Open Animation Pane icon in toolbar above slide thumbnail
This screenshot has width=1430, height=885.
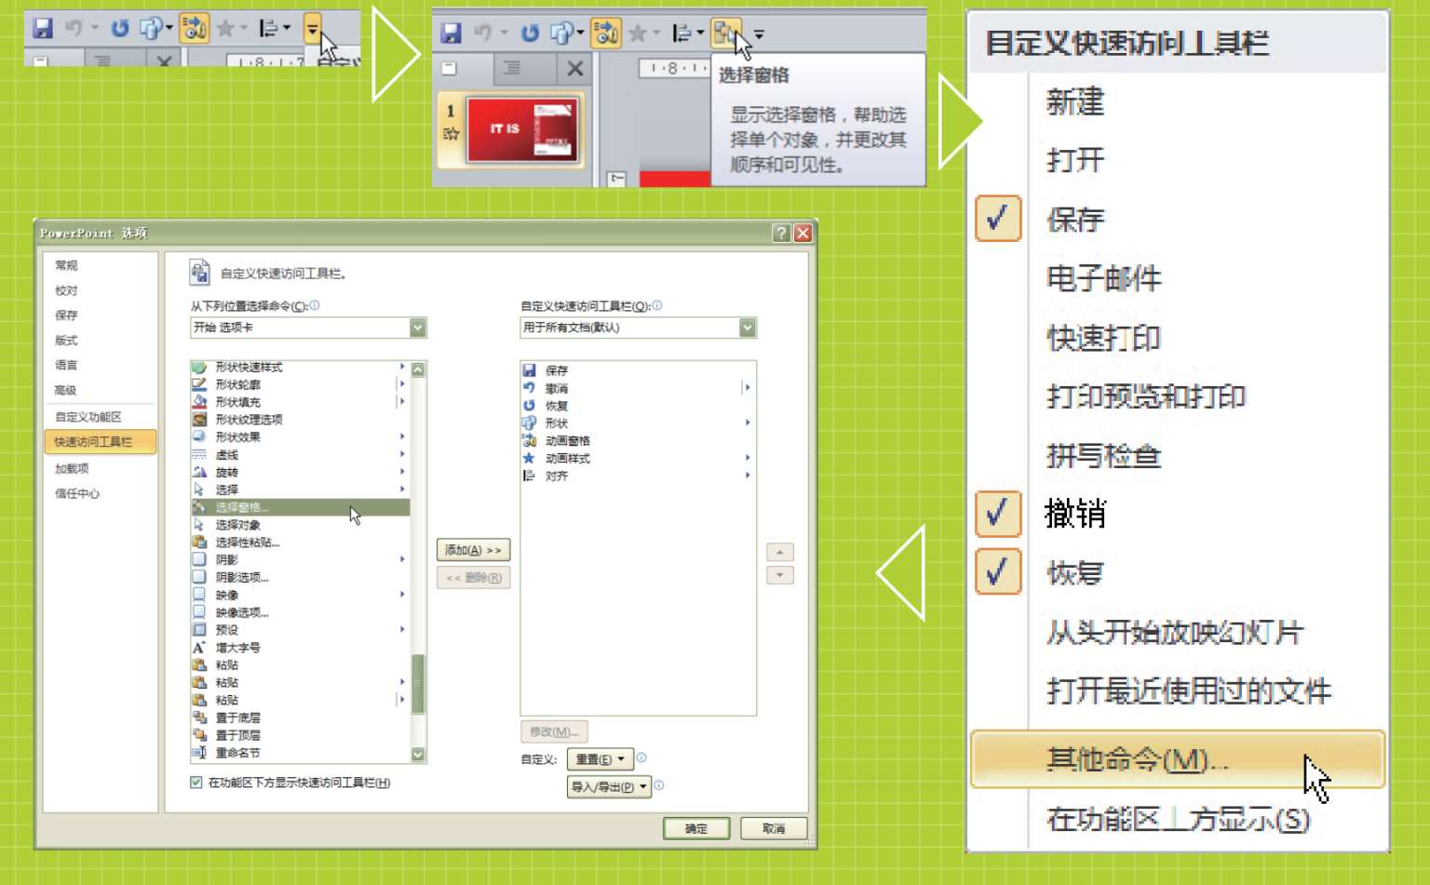pyautogui.click(x=605, y=34)
